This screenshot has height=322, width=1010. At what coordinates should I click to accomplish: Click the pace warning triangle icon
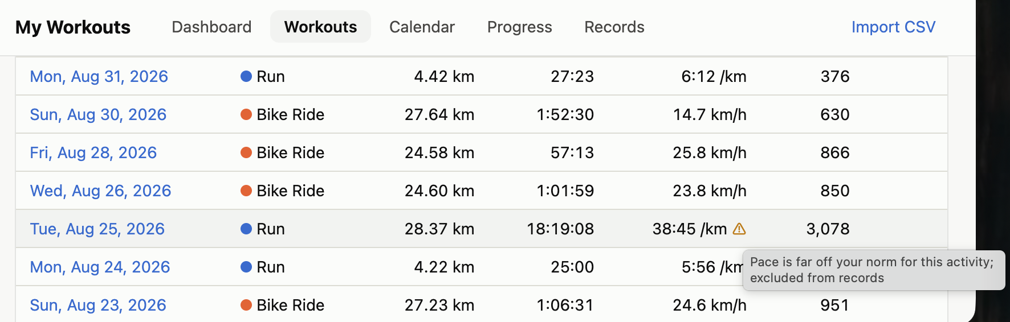[x=739, y=229]
